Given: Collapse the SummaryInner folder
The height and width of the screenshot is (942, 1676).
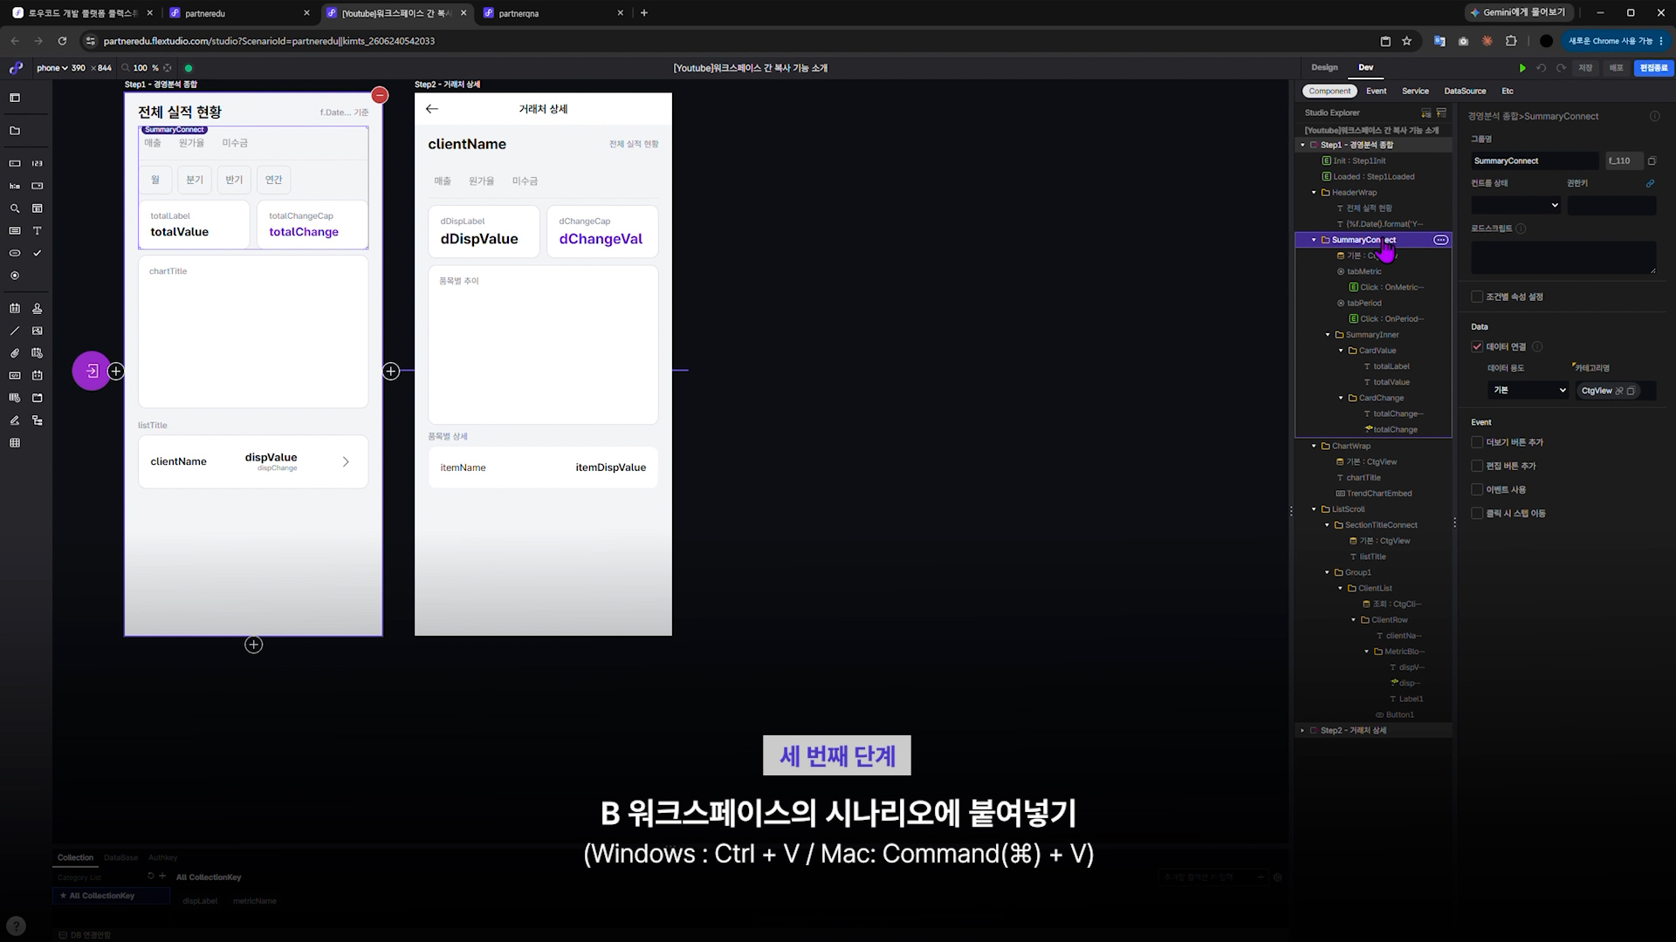Looking at the screenshot, I should pyautogui.click(x=1329, y=335).
